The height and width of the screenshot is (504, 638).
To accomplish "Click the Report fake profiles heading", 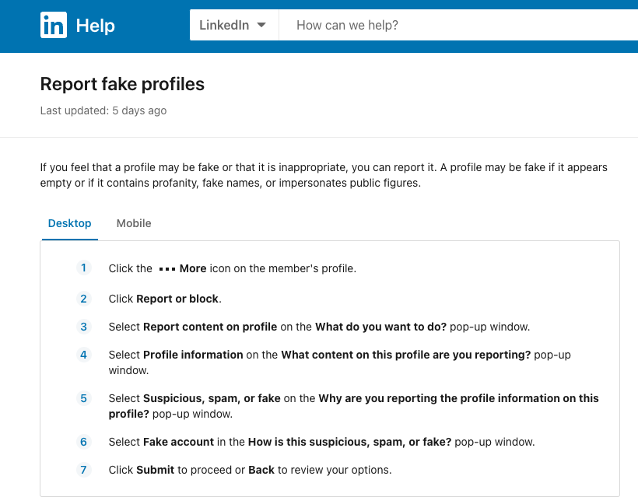I will click(121, 84).
